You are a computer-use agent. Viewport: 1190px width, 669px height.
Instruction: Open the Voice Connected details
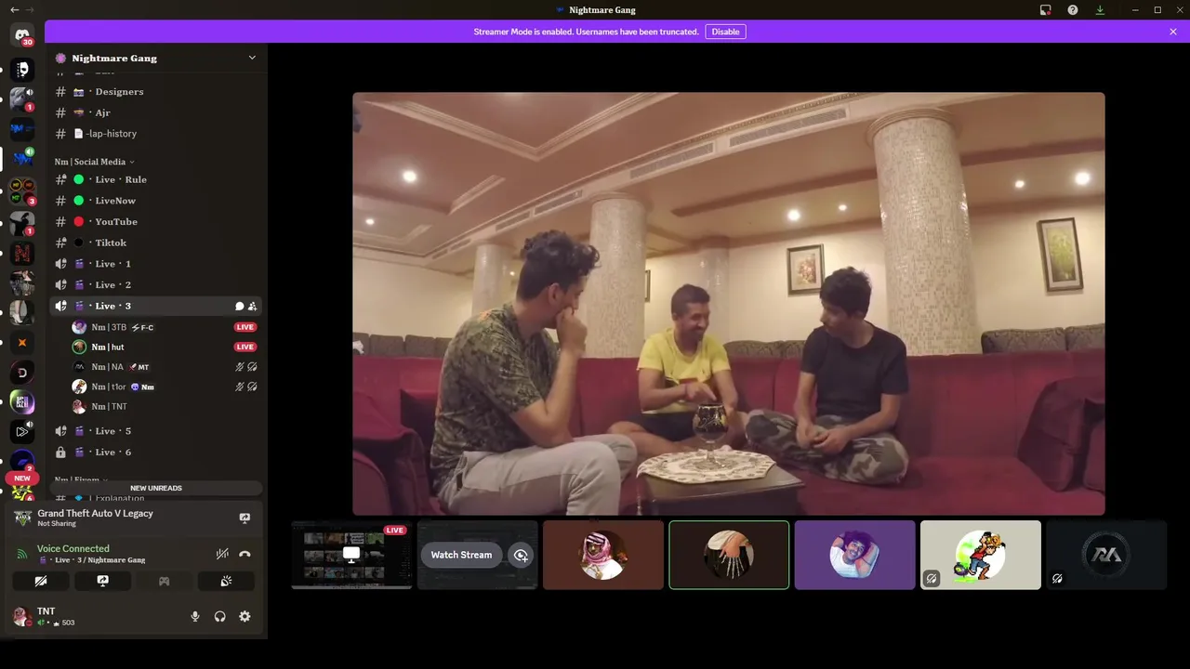click(73, 548)
